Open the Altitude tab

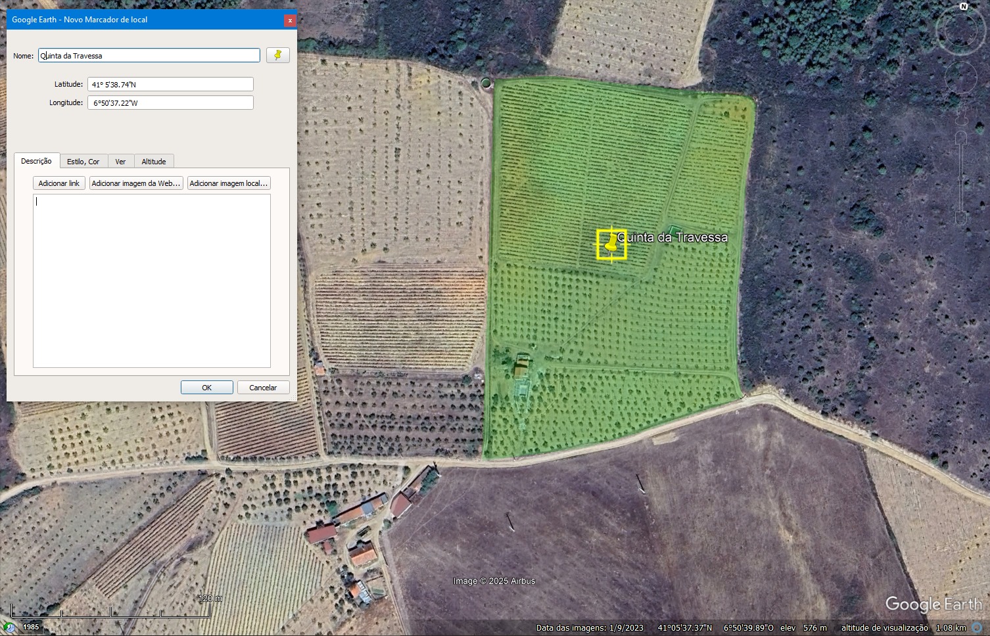click(154, 162)
